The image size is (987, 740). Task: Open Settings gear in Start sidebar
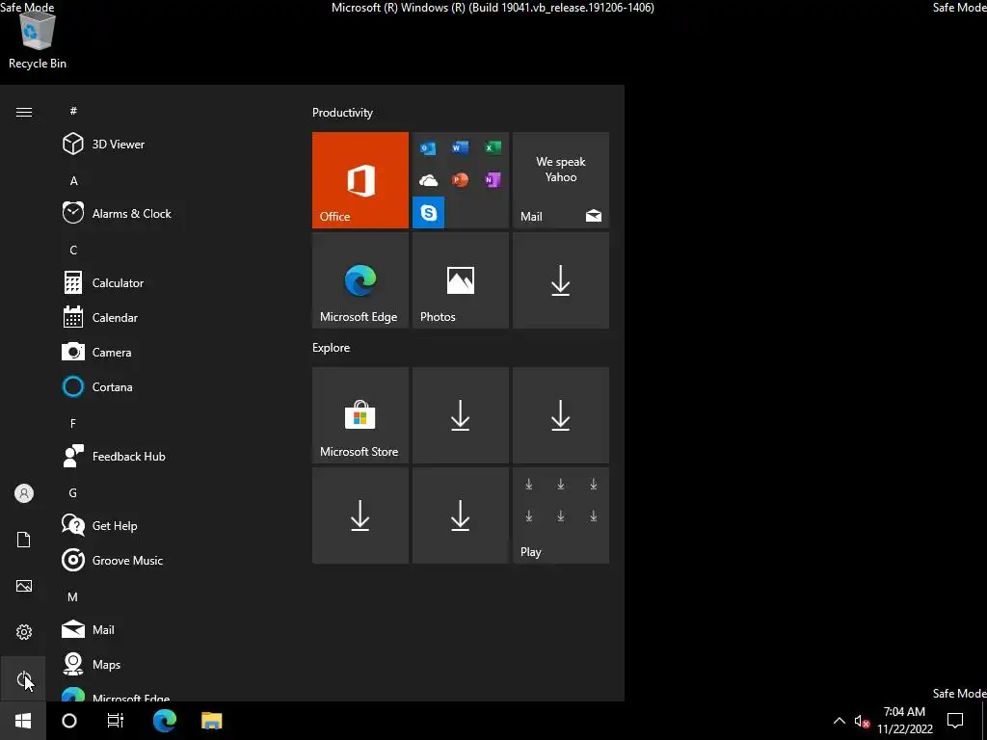click(x=24, y=632)
